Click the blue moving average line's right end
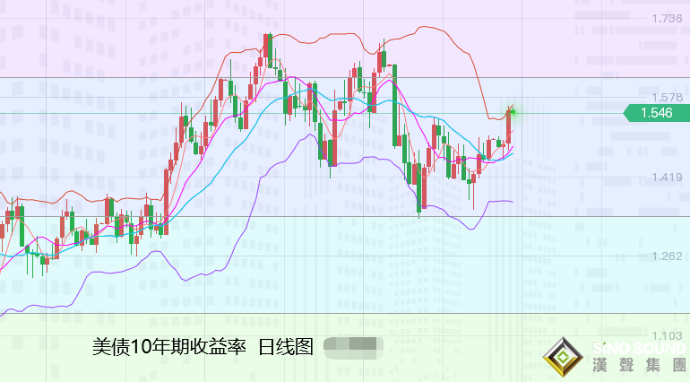Screen dimensions: 690x382 511,154
